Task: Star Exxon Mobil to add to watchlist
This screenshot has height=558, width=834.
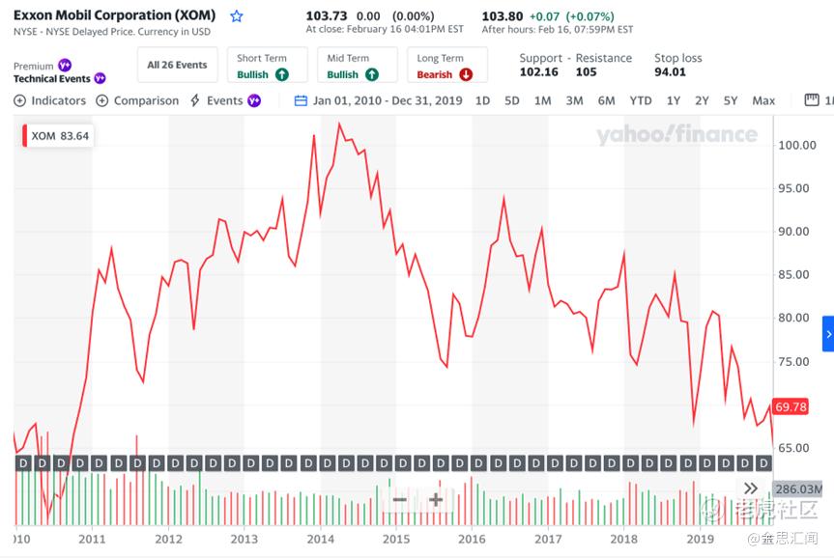Action: tap(236, 16)
